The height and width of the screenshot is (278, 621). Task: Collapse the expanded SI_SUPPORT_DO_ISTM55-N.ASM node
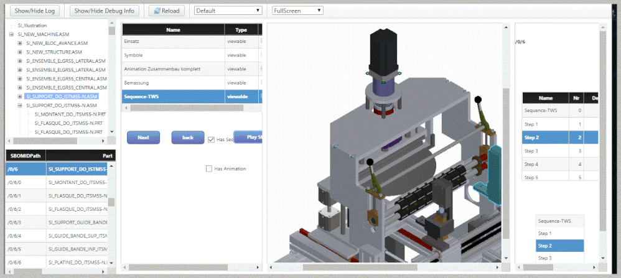click(20, 105)
